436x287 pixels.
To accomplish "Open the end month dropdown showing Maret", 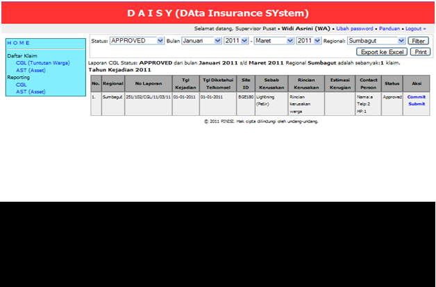I will coord(274,41).
